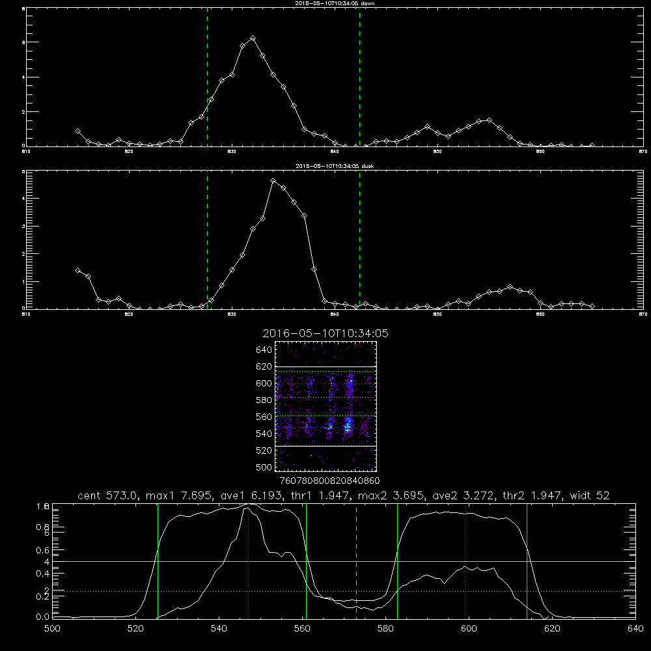651x651 pixels.
Task: Click the 580 label on heatmap y-axis
Action: coord(264,400)
